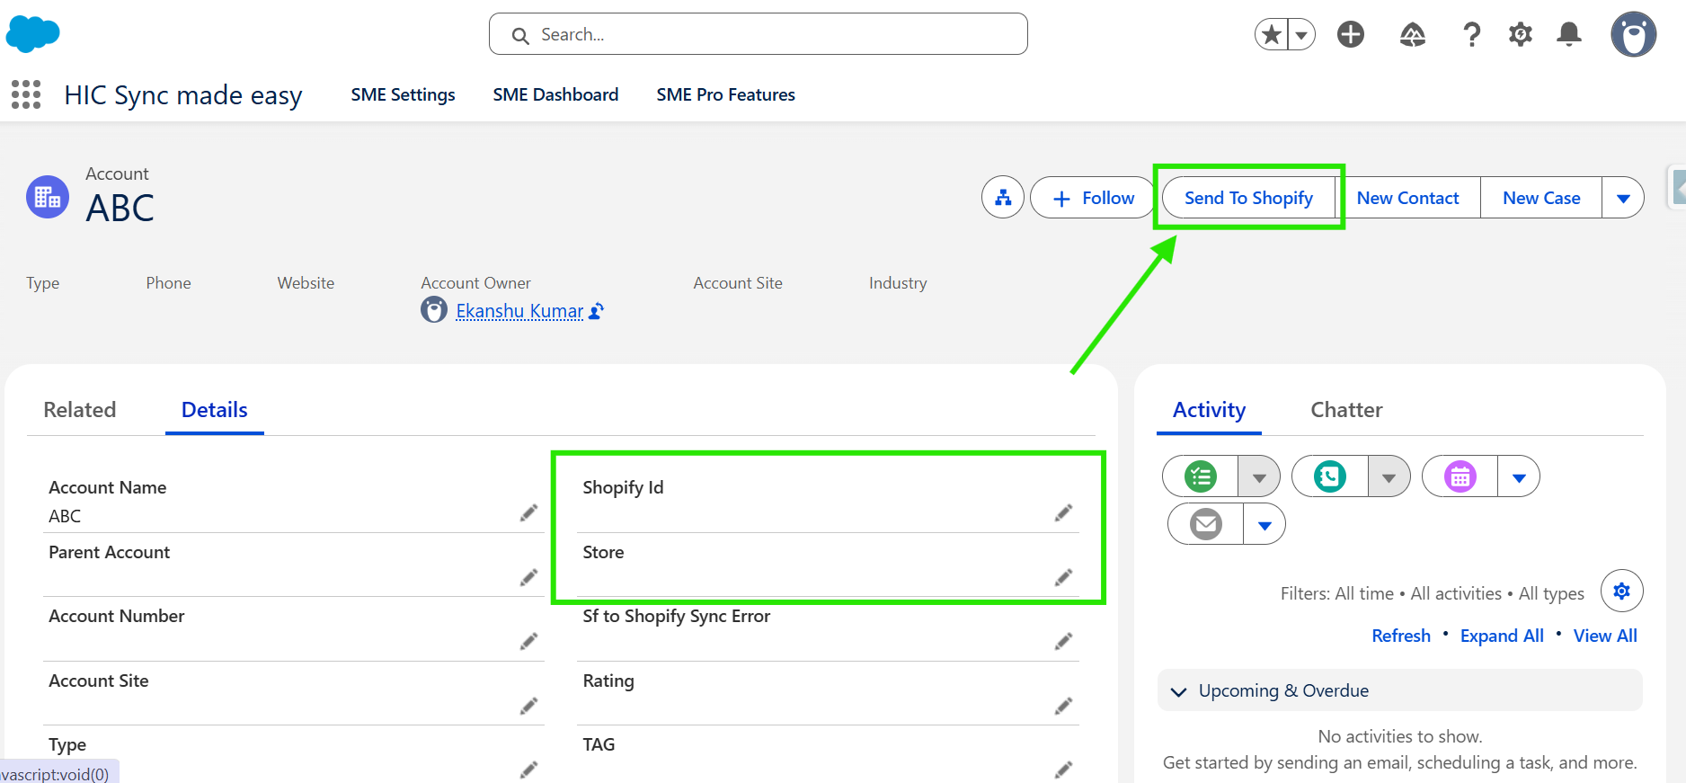Open the App Launcher grid icon
This screenshot has height=783, width=1686.
click(26, 94)
